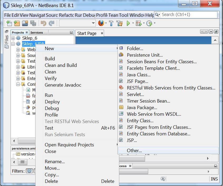This screenshot has height=186, width=223.
Task: Click the Clean and Build broom icon
Action: pyautogui.click(x=120, y=23)
